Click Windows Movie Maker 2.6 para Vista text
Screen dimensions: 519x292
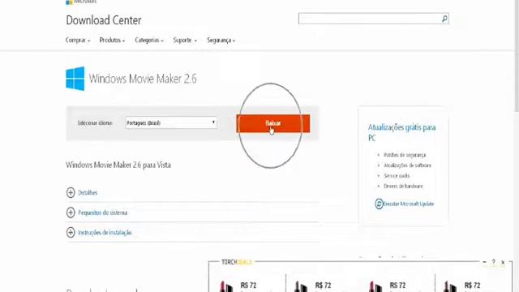[118, 165]
